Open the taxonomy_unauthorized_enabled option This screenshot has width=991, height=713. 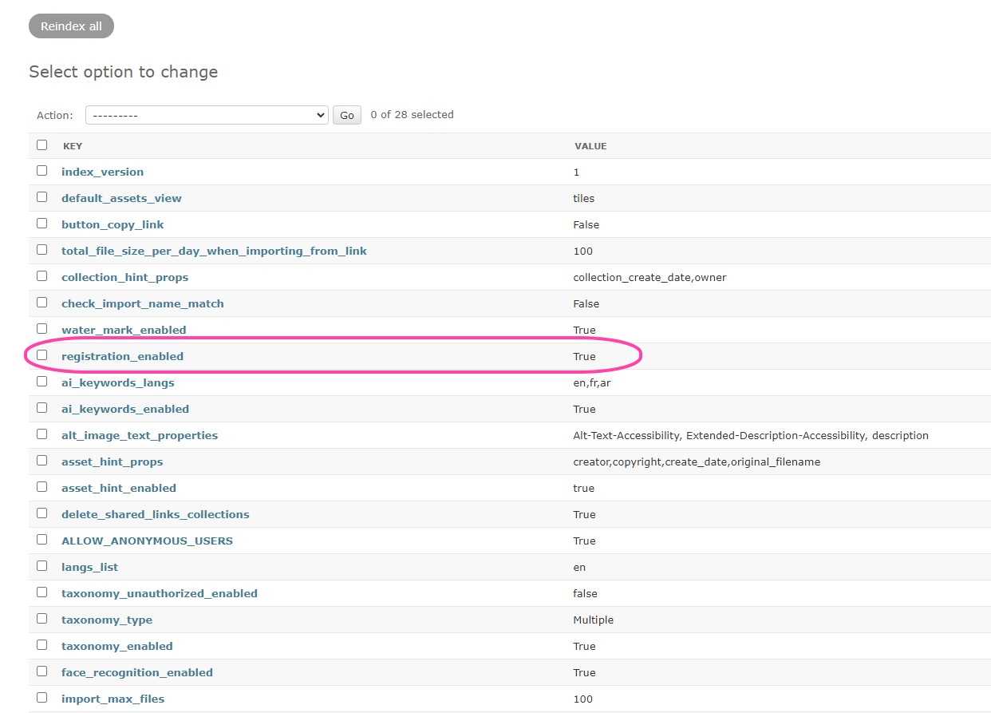pyautogui.click(x=160, y=593)
